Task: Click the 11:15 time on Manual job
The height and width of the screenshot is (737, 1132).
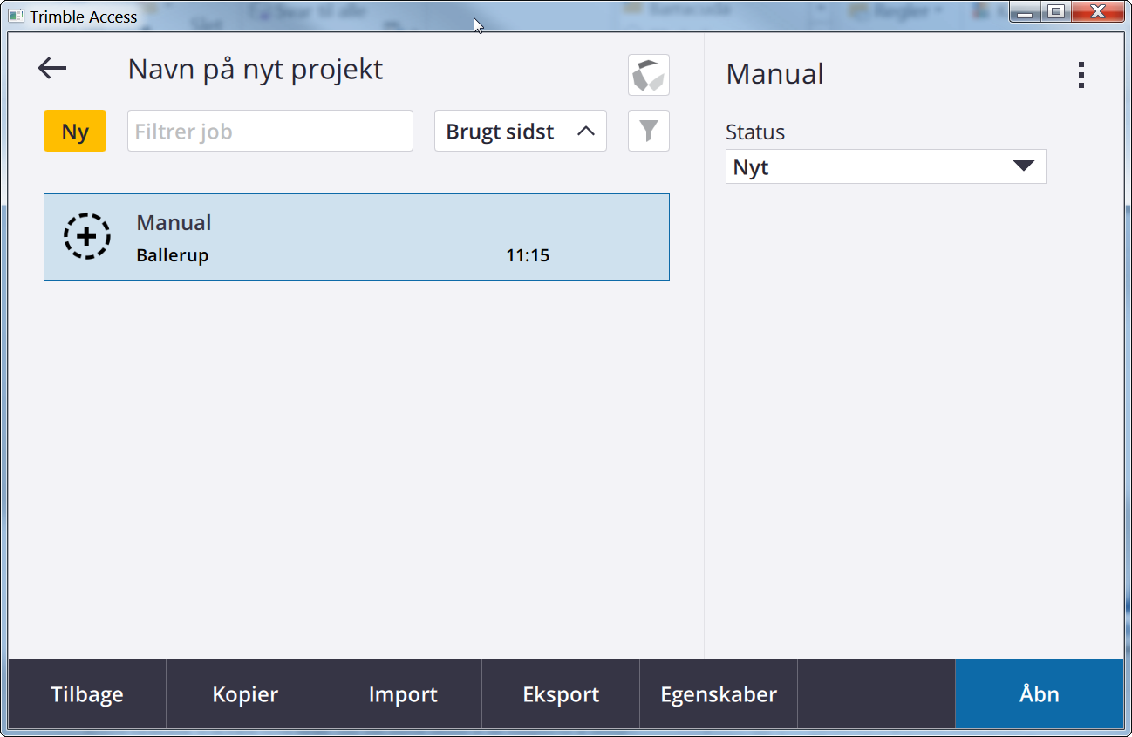Action: point(528,255)
